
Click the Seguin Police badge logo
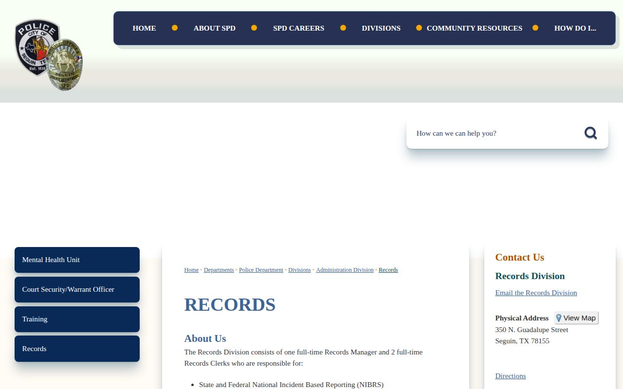click(x=49, y=55)
